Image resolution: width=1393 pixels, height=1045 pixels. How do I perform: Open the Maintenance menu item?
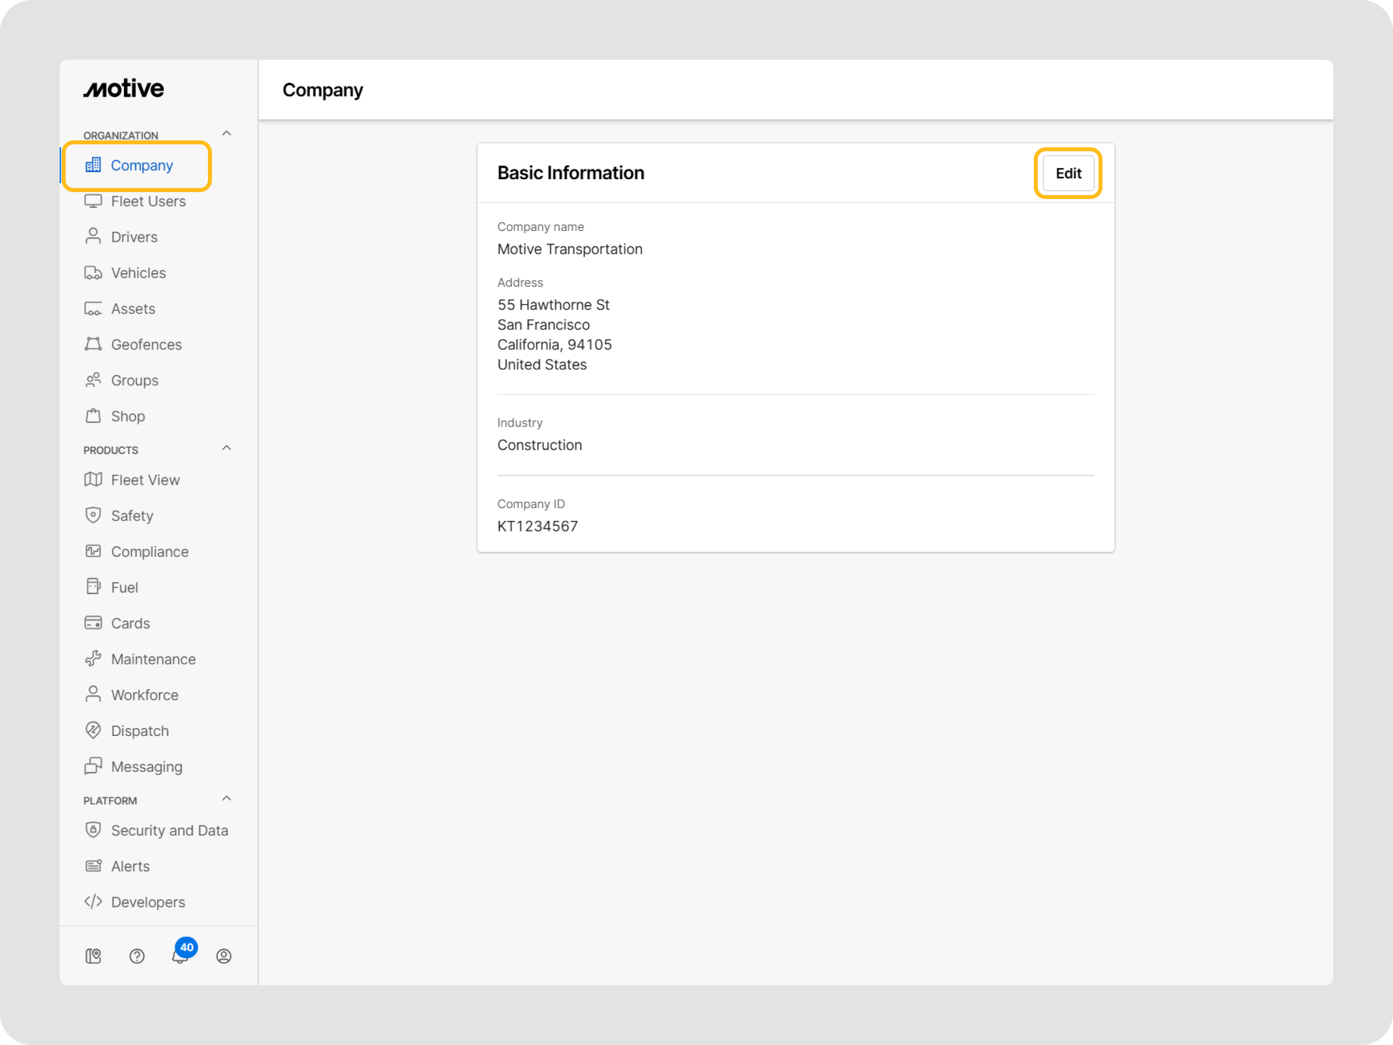[x=153, y=659]
